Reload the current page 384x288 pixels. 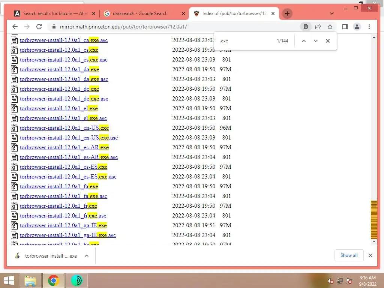click(39, 27)
